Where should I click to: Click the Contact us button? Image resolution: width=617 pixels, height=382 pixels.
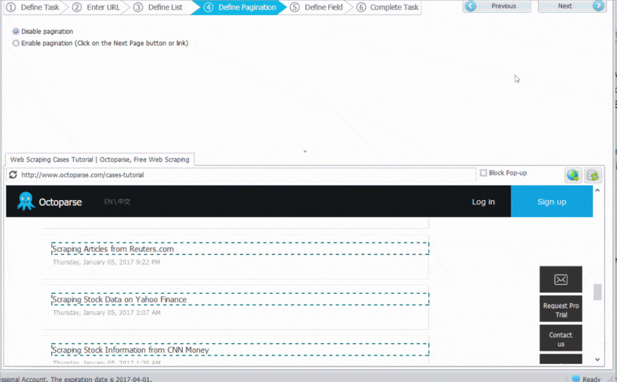click(x=561, y=339)
